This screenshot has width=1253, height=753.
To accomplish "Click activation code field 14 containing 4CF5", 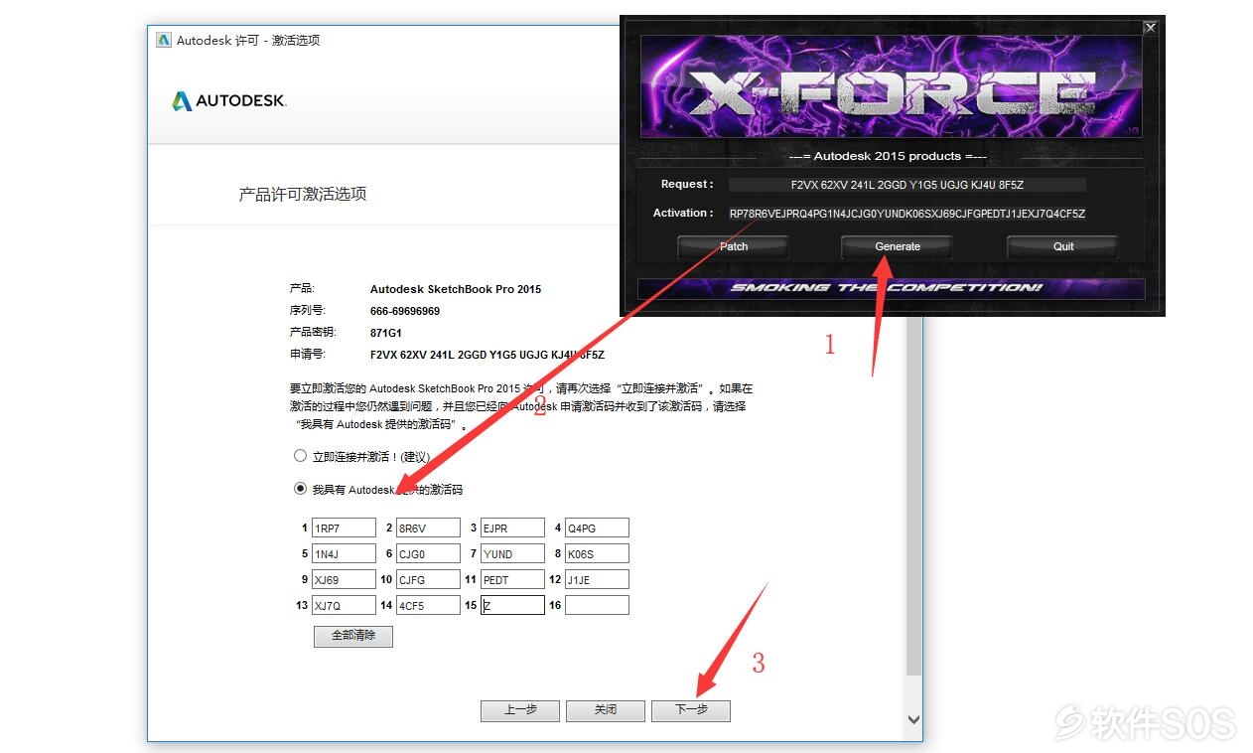I will pyautogui.click(x=428, y=605).
